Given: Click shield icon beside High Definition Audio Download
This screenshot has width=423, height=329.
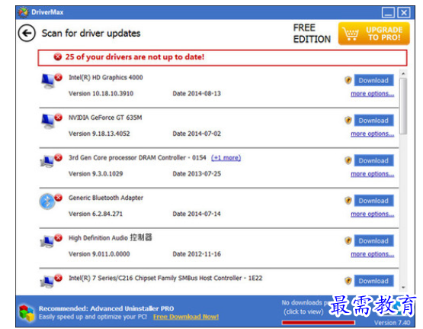Looking at the screenshot, I should (x=348, y=240).
